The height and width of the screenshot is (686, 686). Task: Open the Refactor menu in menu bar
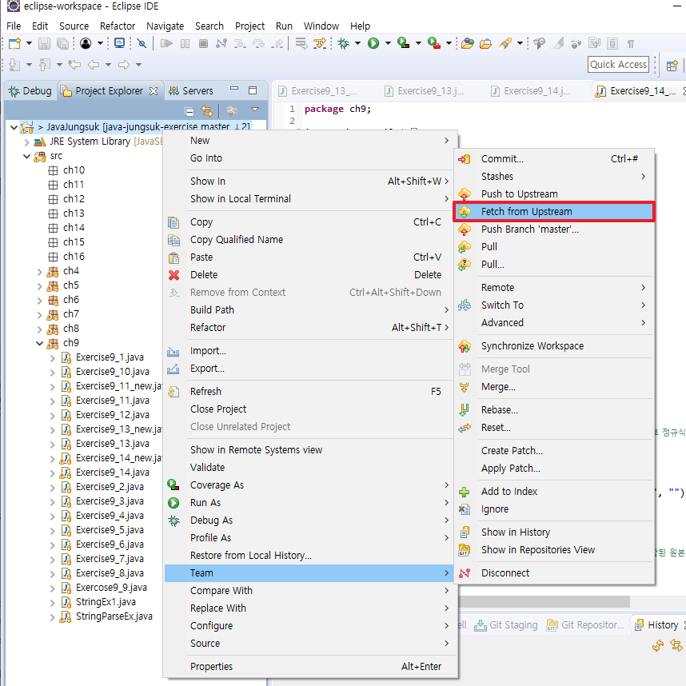coord(118,26)
